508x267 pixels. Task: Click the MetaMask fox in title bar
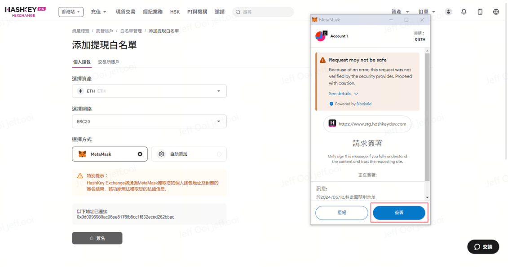tap(314, 20)
